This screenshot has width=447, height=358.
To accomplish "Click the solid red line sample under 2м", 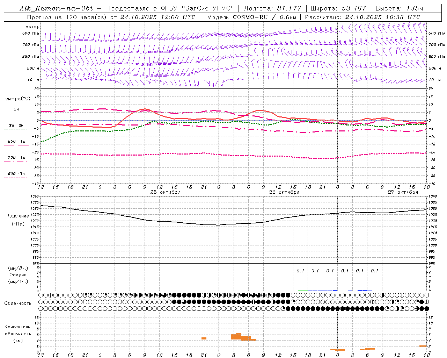I will click(16, 113).
